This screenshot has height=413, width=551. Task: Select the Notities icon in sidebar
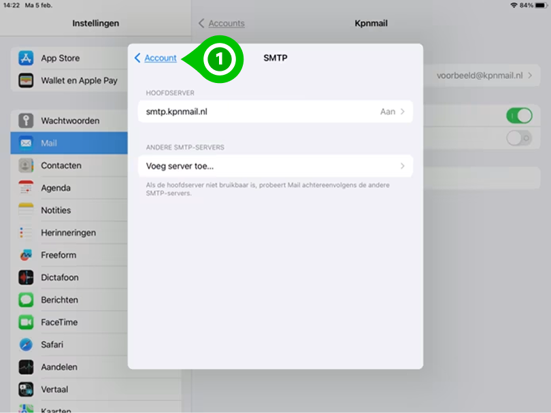(26, 210)
